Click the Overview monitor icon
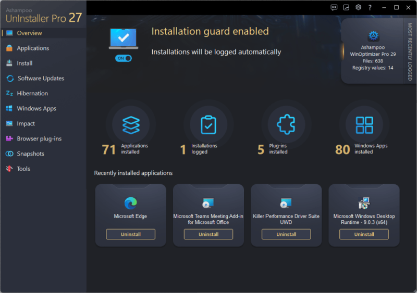417x293 pixels. pos(9,33)
